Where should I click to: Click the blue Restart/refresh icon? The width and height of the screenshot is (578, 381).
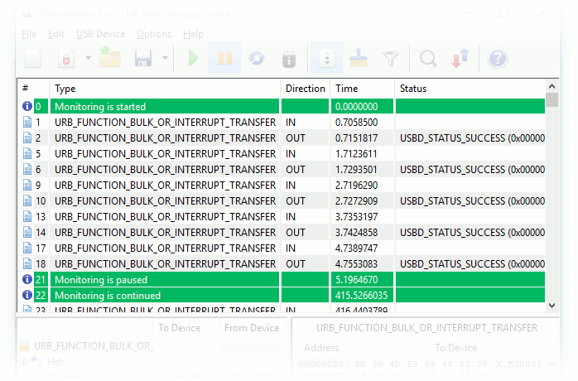[257, 59]
